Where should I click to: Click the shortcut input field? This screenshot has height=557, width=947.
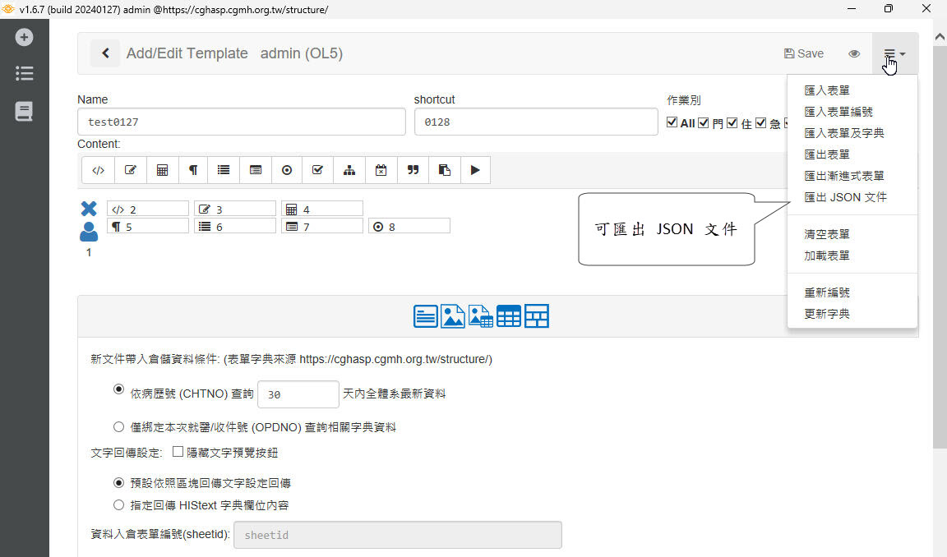click(536, 122)
